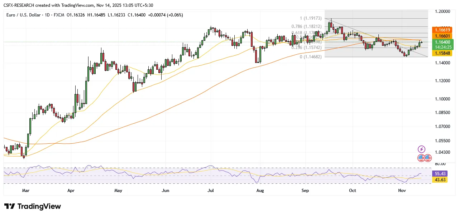Viewport: 459px width, 217px height.
Task: Select the Fibonacci 0 (1.14682) level label
Action: pos(311,56)
